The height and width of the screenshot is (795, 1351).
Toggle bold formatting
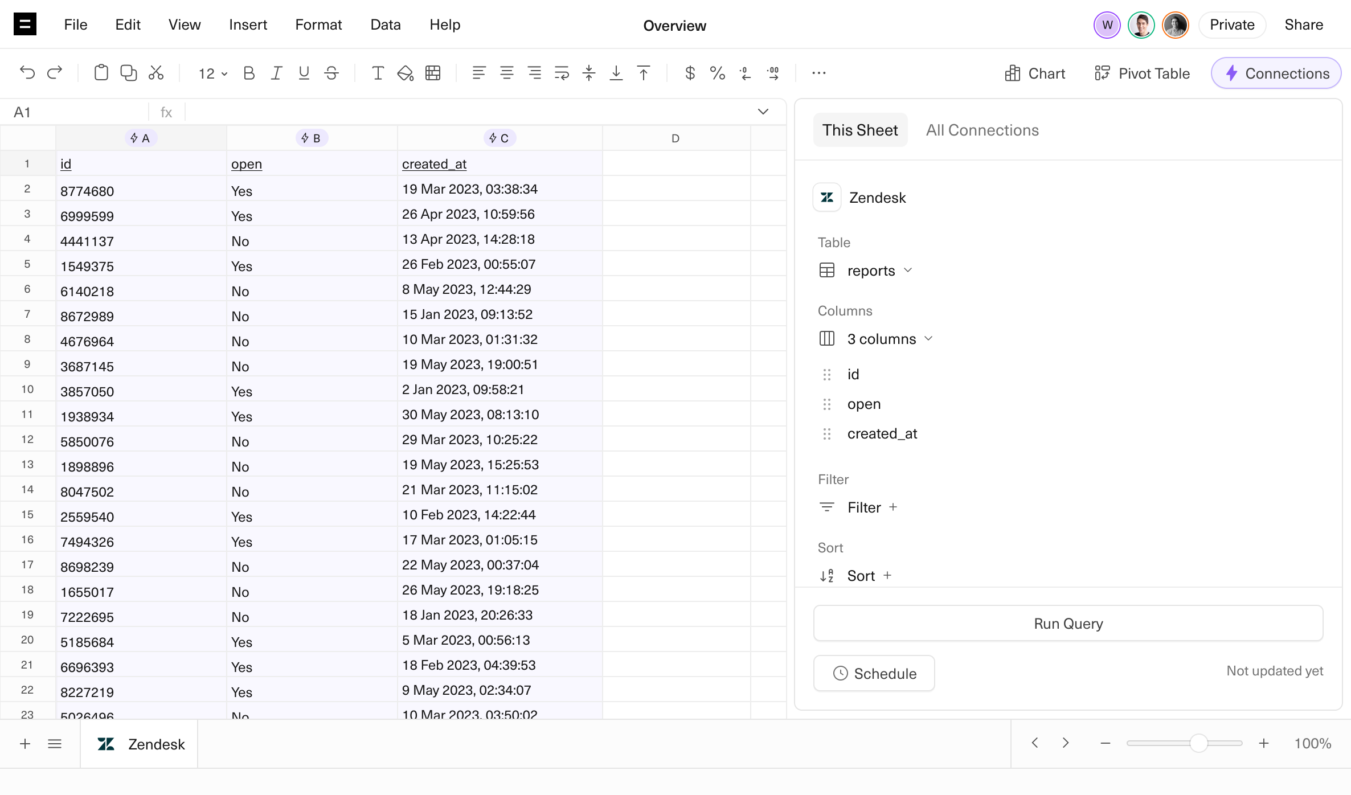(x=249, y=73)
